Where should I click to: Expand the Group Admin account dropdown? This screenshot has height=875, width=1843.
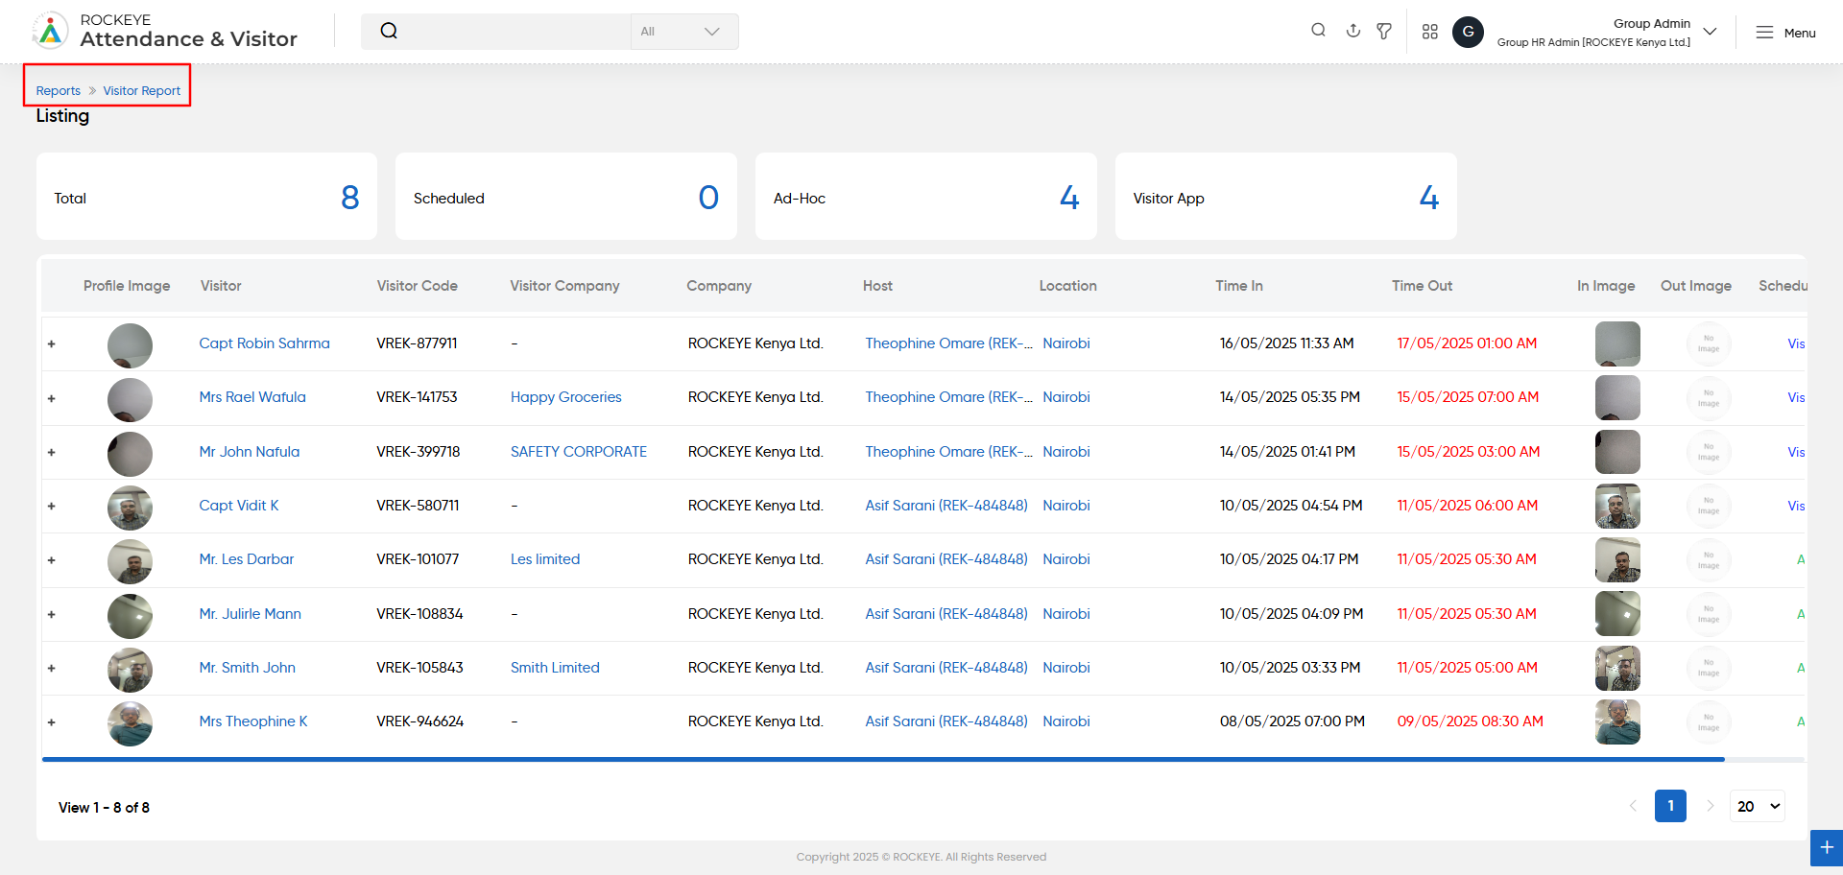[1710, 32]
